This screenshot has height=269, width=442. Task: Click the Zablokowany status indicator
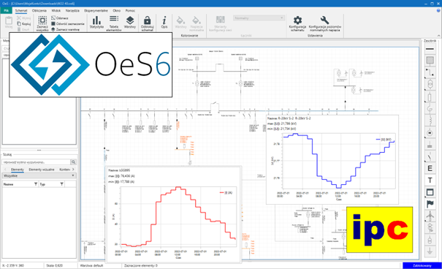click(x=422, y=265)
